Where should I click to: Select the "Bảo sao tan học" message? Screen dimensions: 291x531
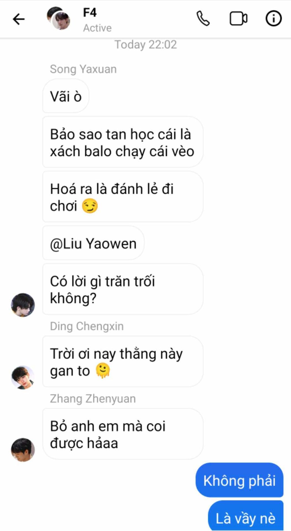pyautogui.click(x=123, y=142)
